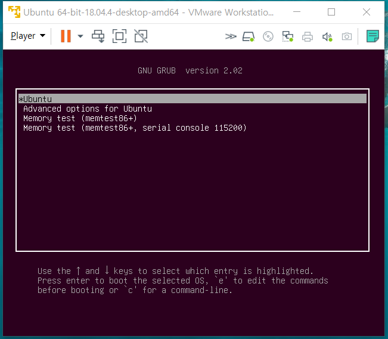Open the green message log note icon
Screen dimensions: 388x339
(373, 36)
